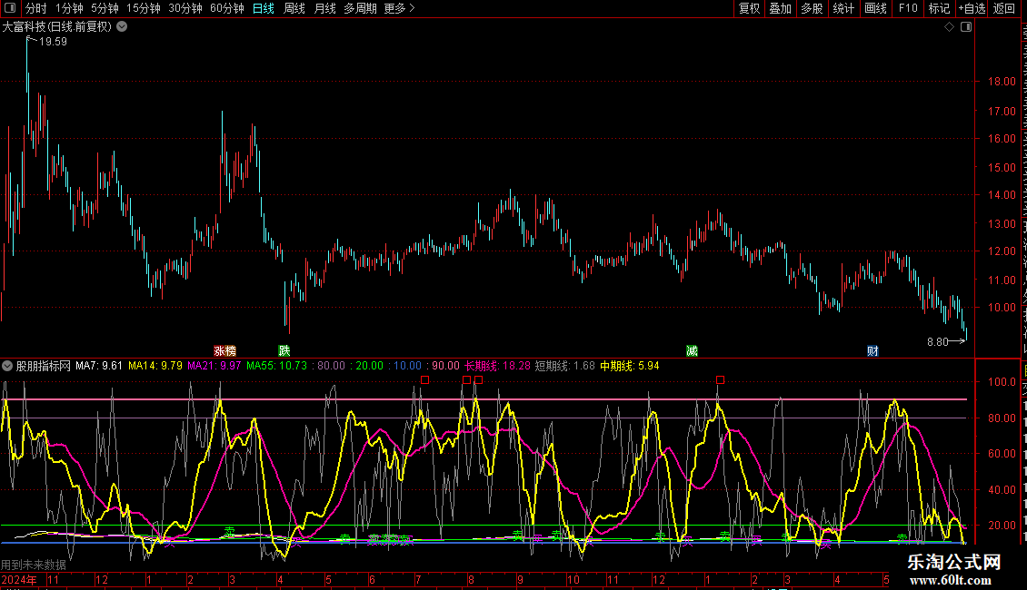1027x590 pixels.
Task: Toggle the sidebar panel icon at top-left
Action: pyautogui.click(x=10, y=8)
